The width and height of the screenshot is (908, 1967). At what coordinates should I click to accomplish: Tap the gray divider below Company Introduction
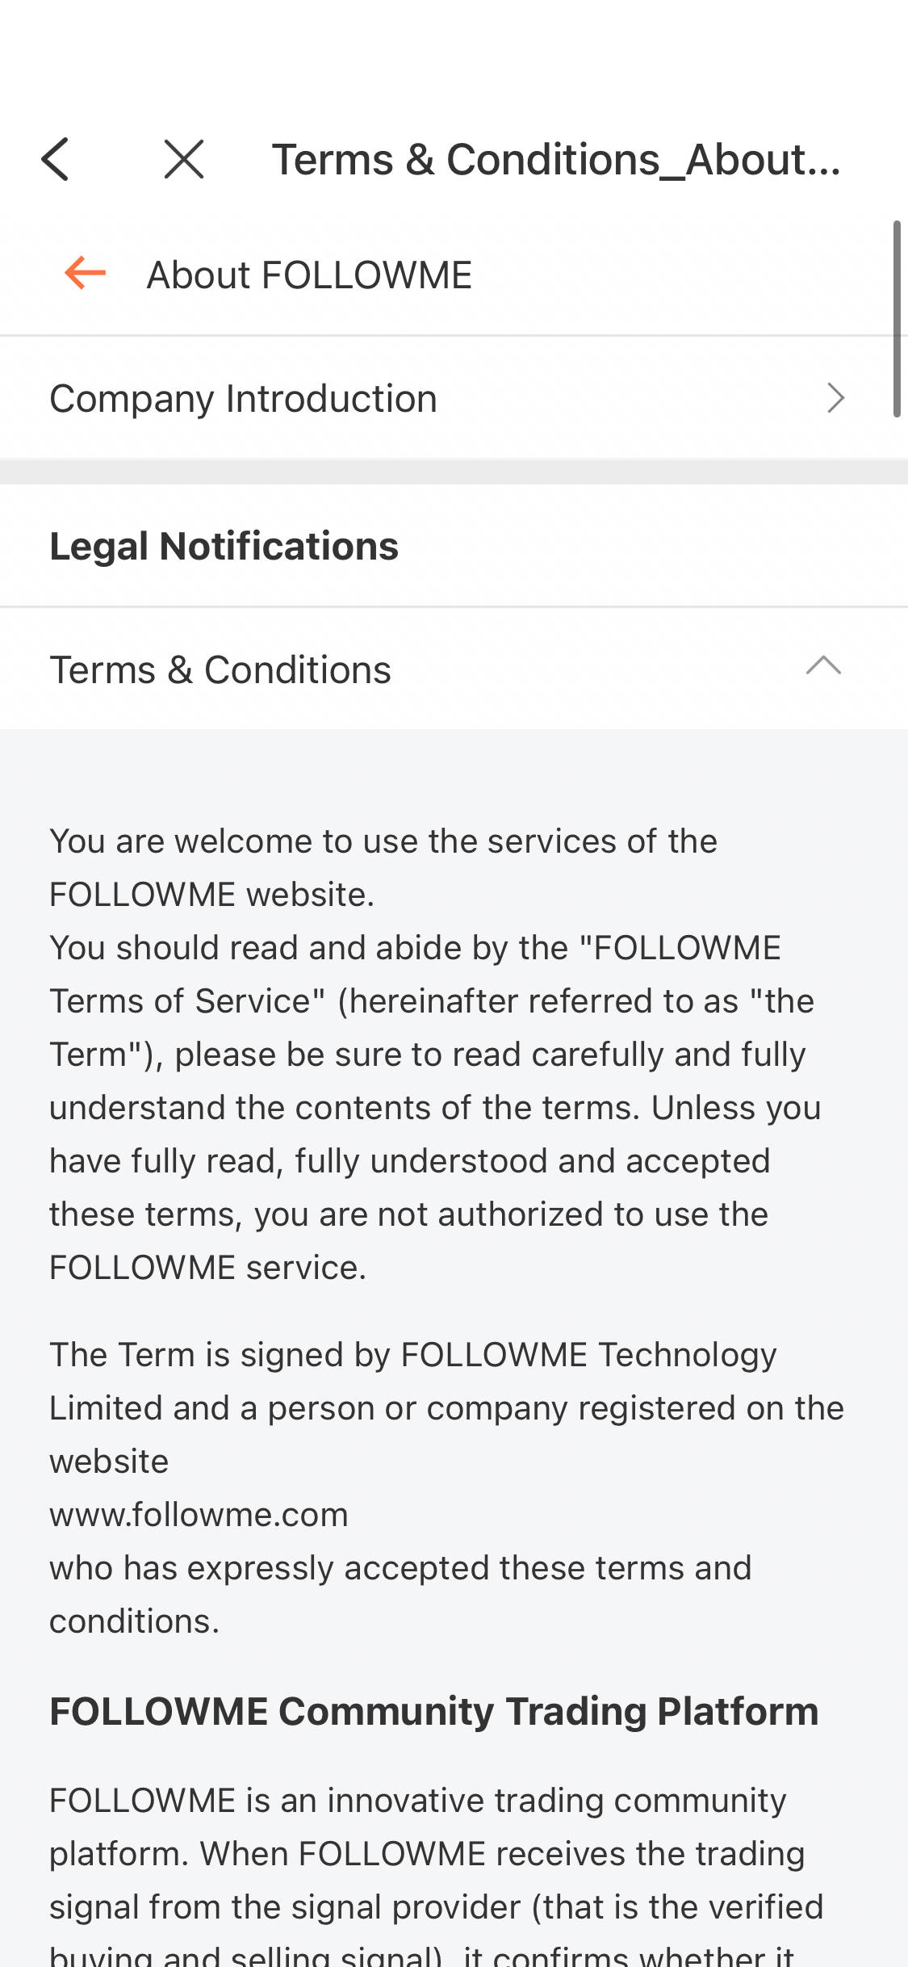point(454,472)
